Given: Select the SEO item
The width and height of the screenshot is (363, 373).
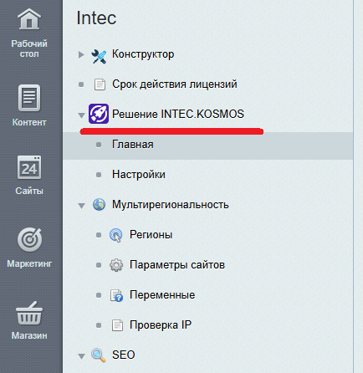Looking at the screenshot, I should (123, 355).
